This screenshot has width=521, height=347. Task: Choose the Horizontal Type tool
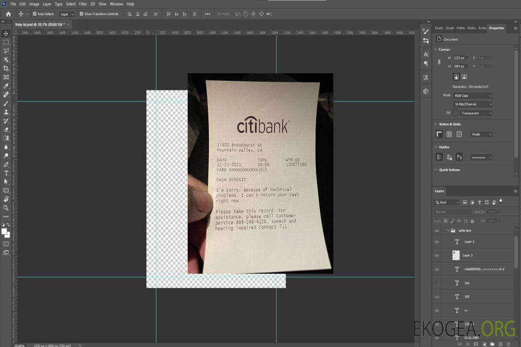[6, 173]
